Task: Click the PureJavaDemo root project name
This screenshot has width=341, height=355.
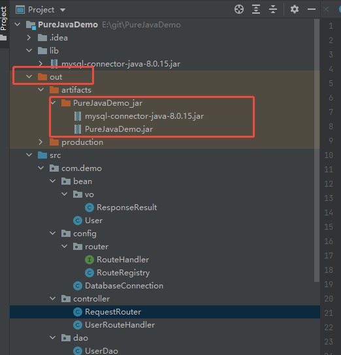Action: pyautogui.click(x=68, y=24)
